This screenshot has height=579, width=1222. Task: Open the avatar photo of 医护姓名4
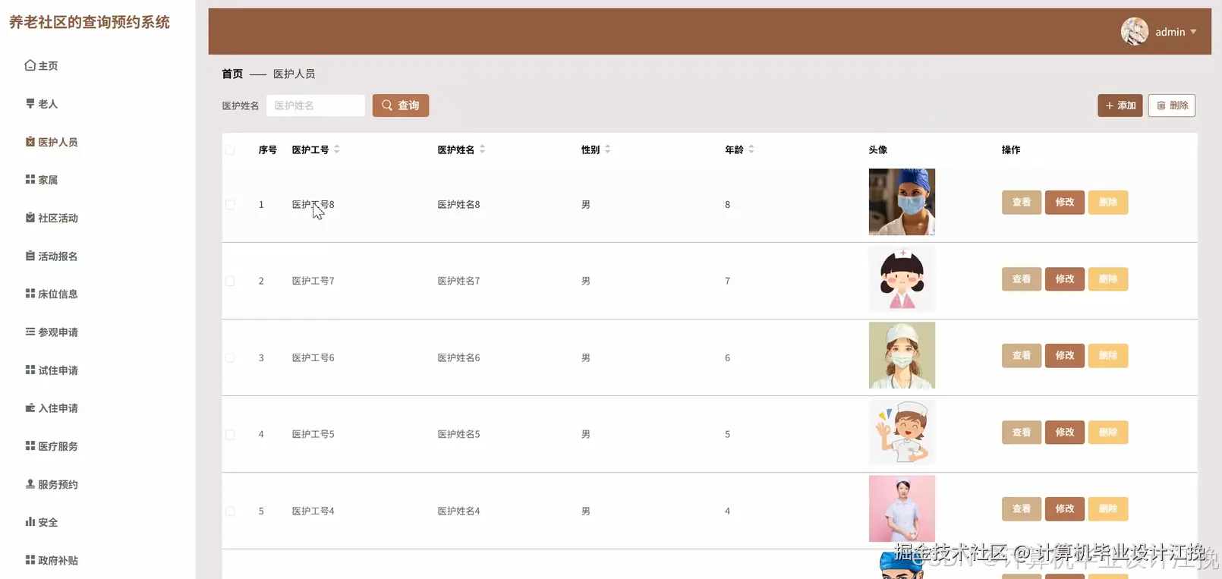pos(902,508)
